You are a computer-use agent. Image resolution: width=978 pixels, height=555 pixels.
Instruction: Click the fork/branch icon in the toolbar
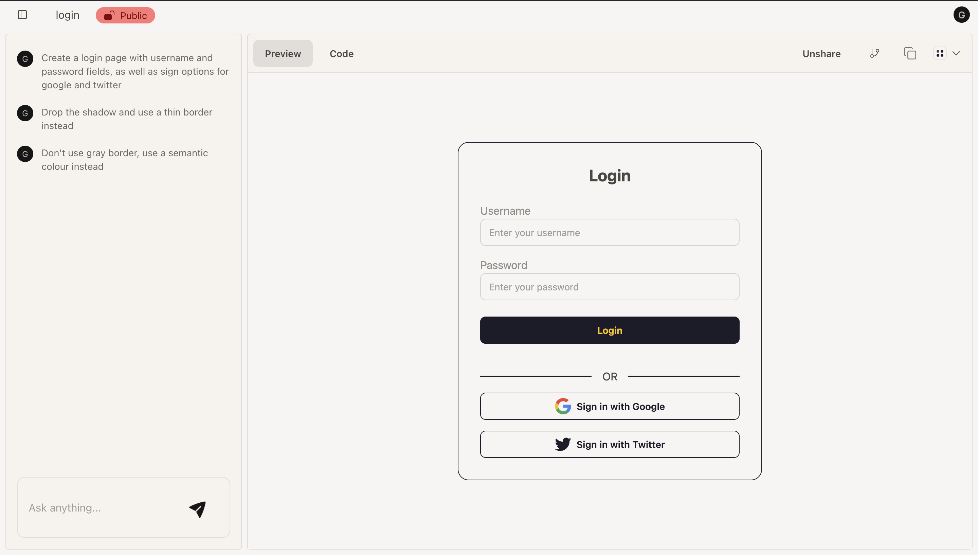[874, 53]
